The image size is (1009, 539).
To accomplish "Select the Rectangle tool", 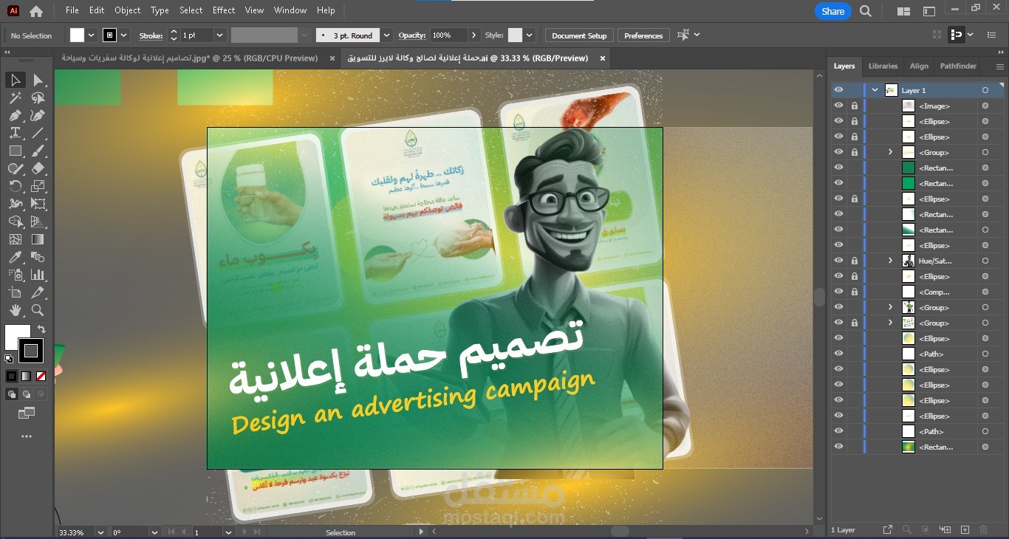I will point(15,151).
